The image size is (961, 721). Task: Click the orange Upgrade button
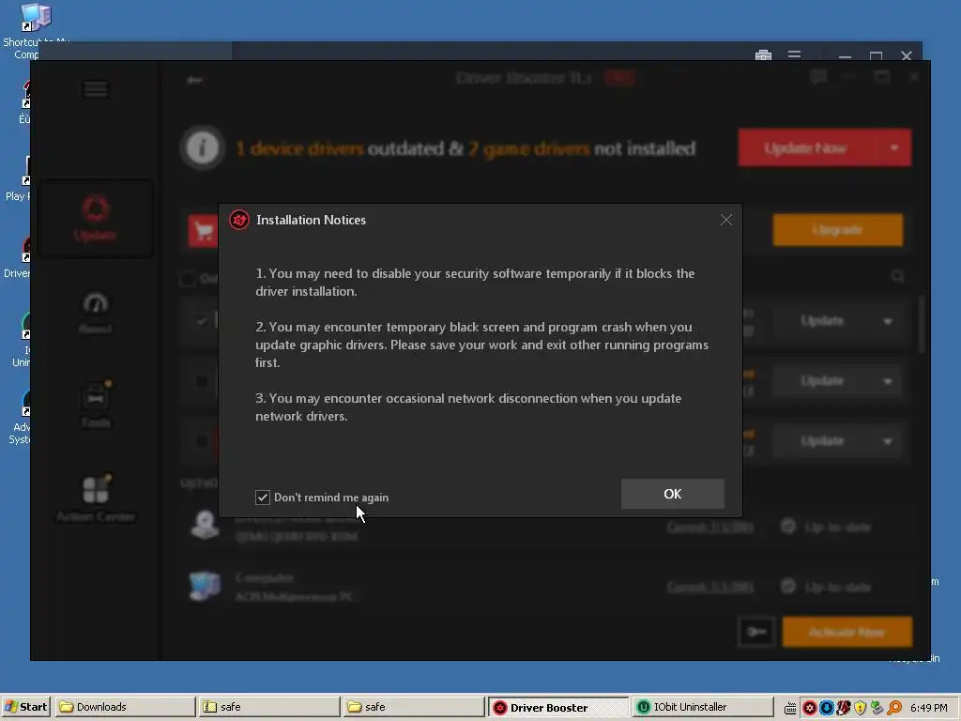[x=837, y=230]
